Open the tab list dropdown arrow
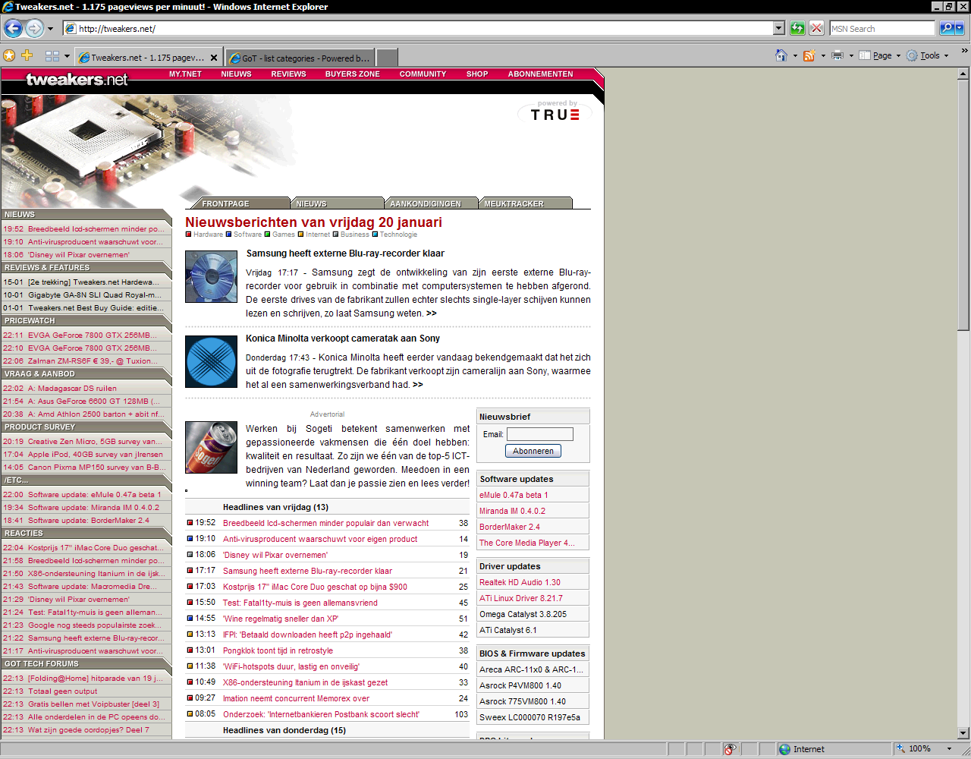 (67, 56)
